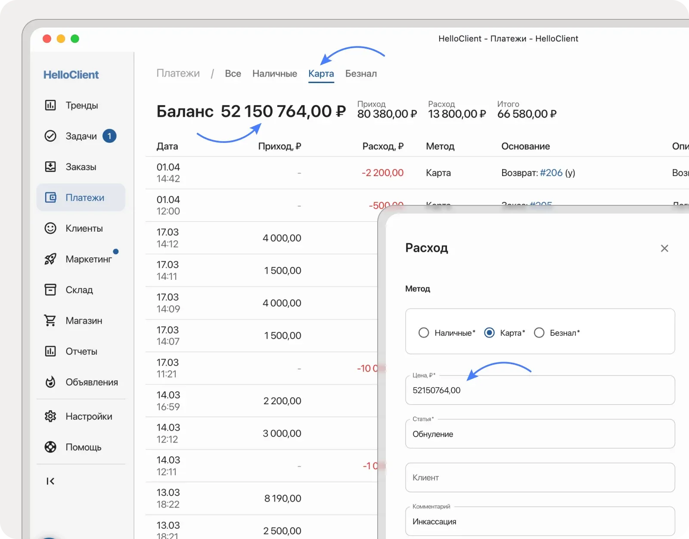
Task: Open Settings via the gear icon
Action: (x=50, y=416)
